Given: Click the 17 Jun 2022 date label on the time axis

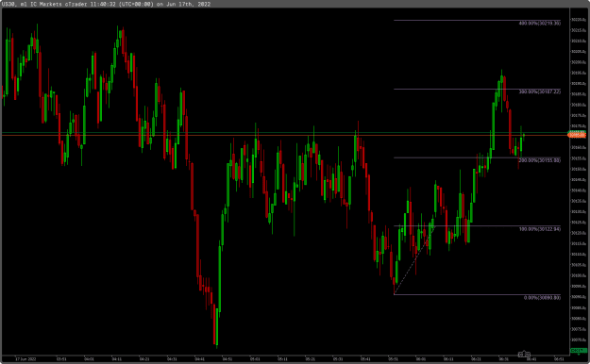Looking at the screenshot, I should pos(25,359).
